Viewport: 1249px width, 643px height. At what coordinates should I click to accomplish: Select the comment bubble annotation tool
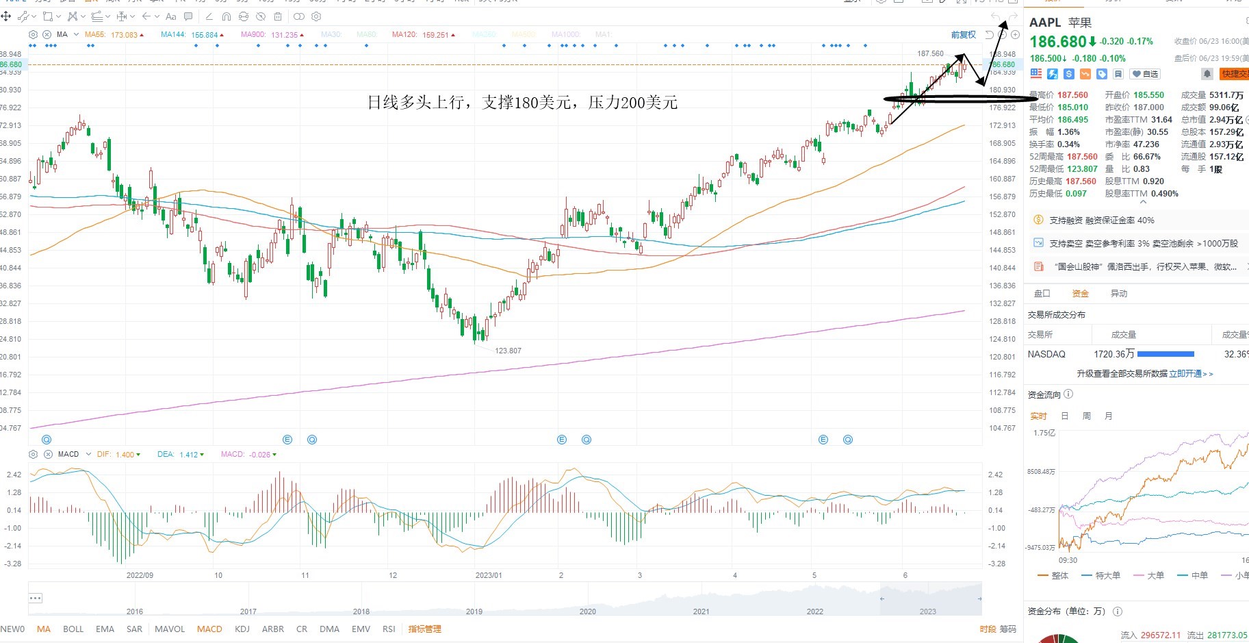click(x=188, y=16)
